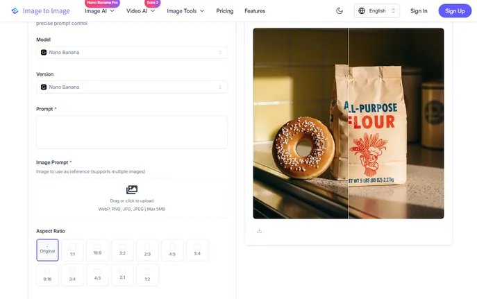Click the Nano Banana Pro badge
The height and width of the screenshot is (299, 477).
tap(102, 3)
